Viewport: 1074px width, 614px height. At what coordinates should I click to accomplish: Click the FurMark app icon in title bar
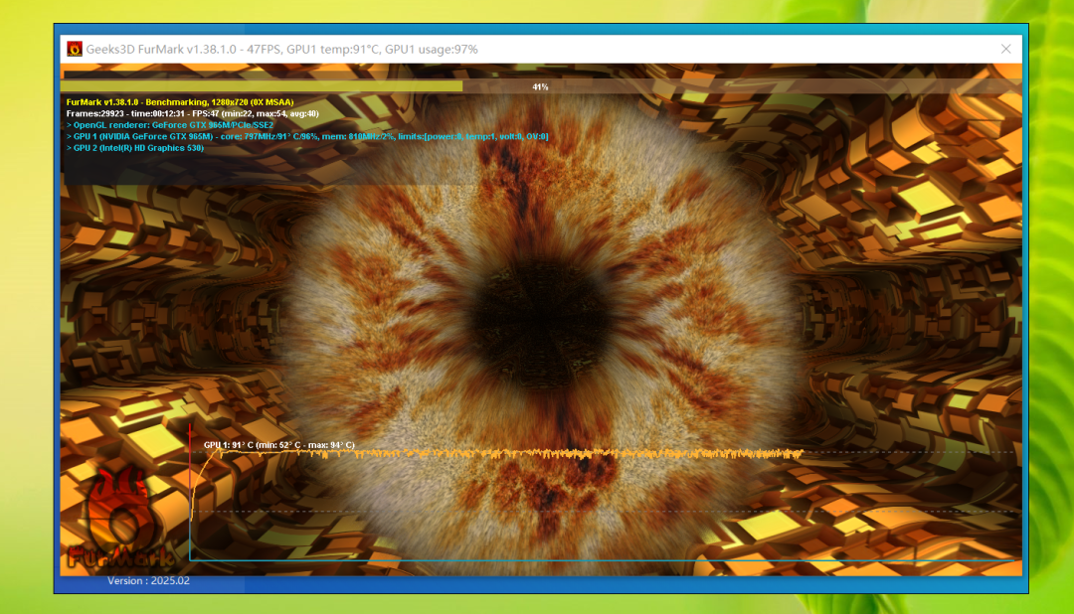pos(74,50)
